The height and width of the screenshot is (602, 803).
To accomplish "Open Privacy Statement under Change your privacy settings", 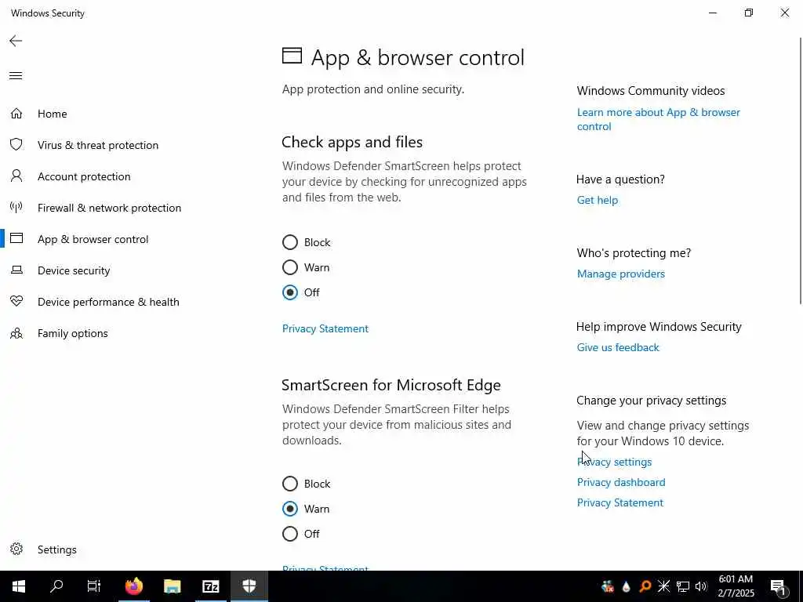I will coord(620,502).
